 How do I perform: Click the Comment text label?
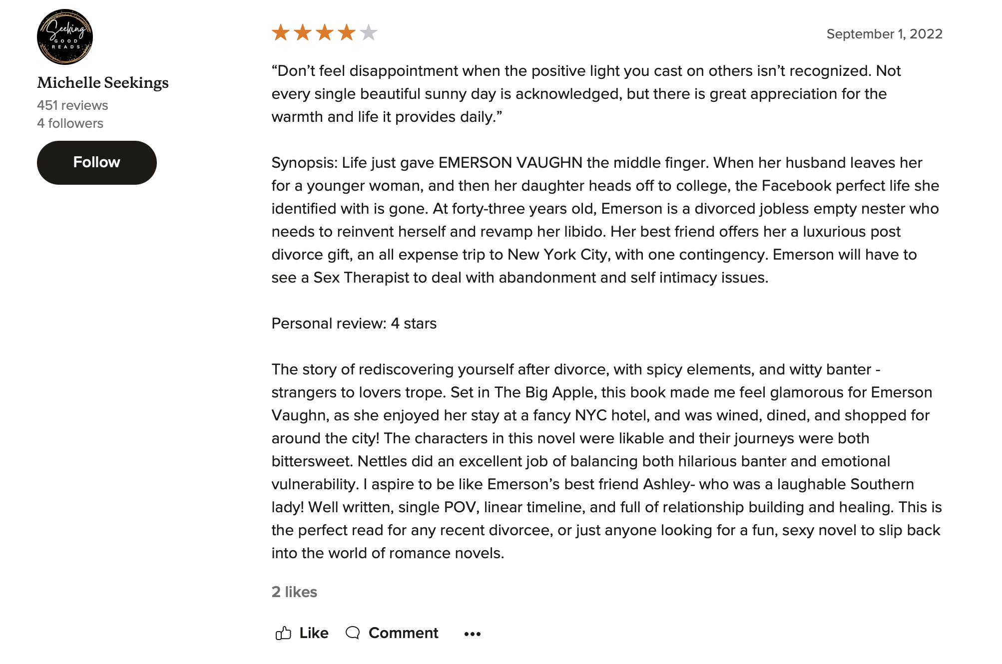pos(403,633)
